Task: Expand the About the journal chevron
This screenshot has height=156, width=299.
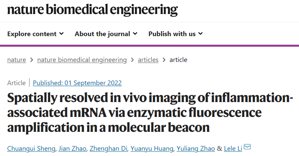Action: [135, 34]
